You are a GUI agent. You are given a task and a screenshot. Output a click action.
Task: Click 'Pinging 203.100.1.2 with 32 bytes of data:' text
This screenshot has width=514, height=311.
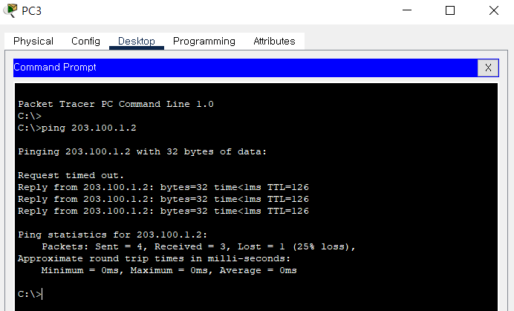click(x=143, y=151)
